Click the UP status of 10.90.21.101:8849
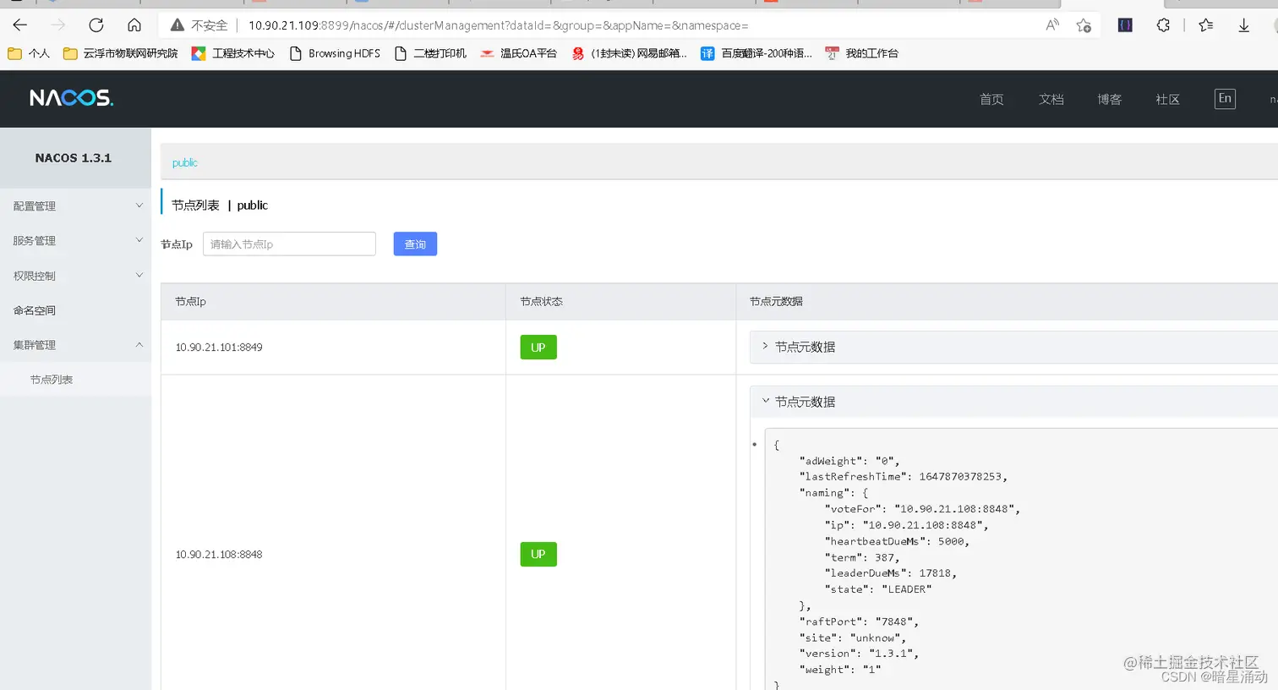This screenshot has width=1278, height=690. [x=538, y=348]
